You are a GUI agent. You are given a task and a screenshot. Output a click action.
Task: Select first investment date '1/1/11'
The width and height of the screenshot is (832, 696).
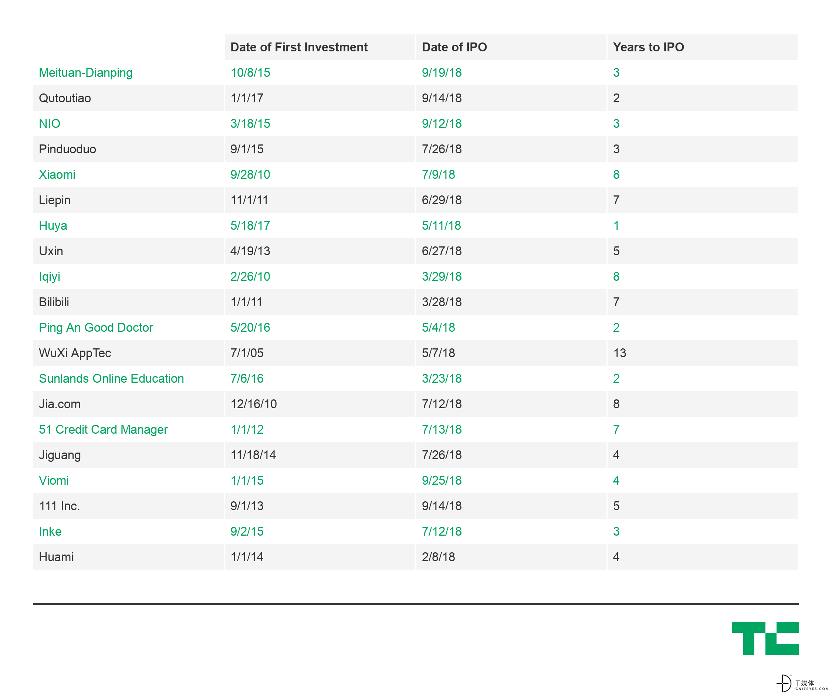246,302
